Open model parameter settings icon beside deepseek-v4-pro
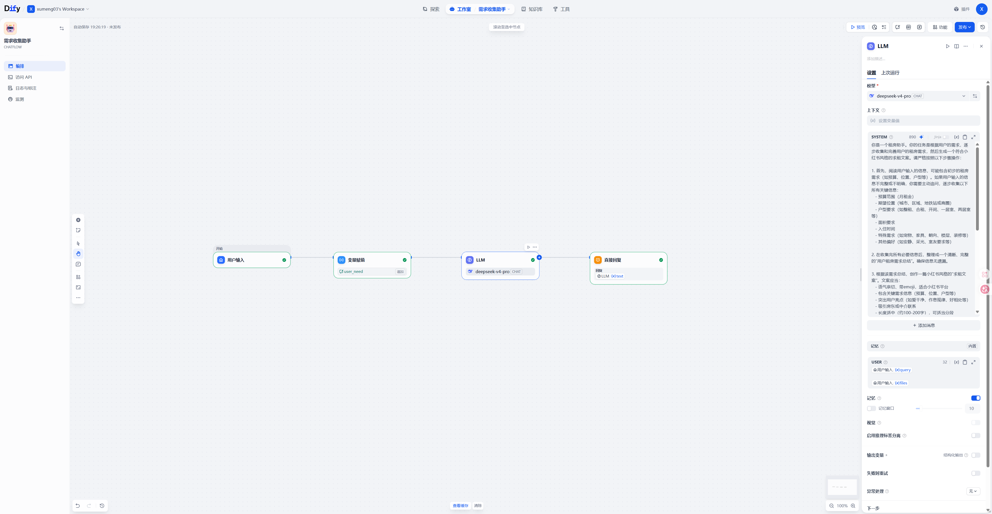 [975, 96]
